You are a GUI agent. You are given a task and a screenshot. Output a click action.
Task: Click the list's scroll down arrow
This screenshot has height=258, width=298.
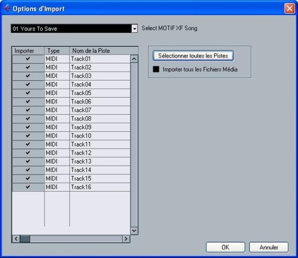(x=134, y=231)
